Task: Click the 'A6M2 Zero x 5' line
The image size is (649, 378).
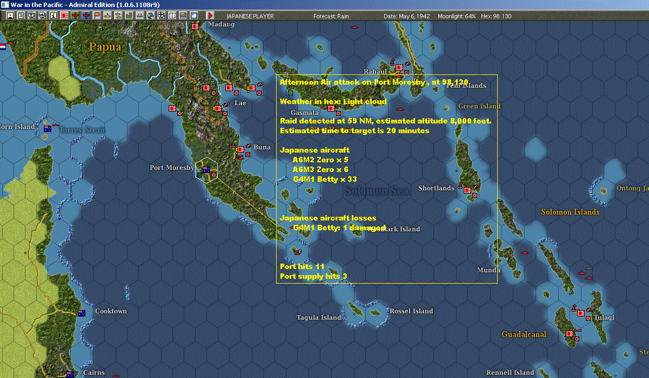Action: coord(320,160)
